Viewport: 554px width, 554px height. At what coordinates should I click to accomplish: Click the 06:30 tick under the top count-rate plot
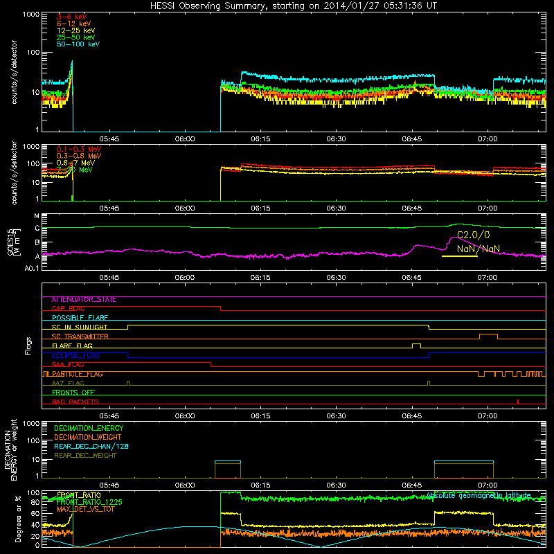pos(336,139)
